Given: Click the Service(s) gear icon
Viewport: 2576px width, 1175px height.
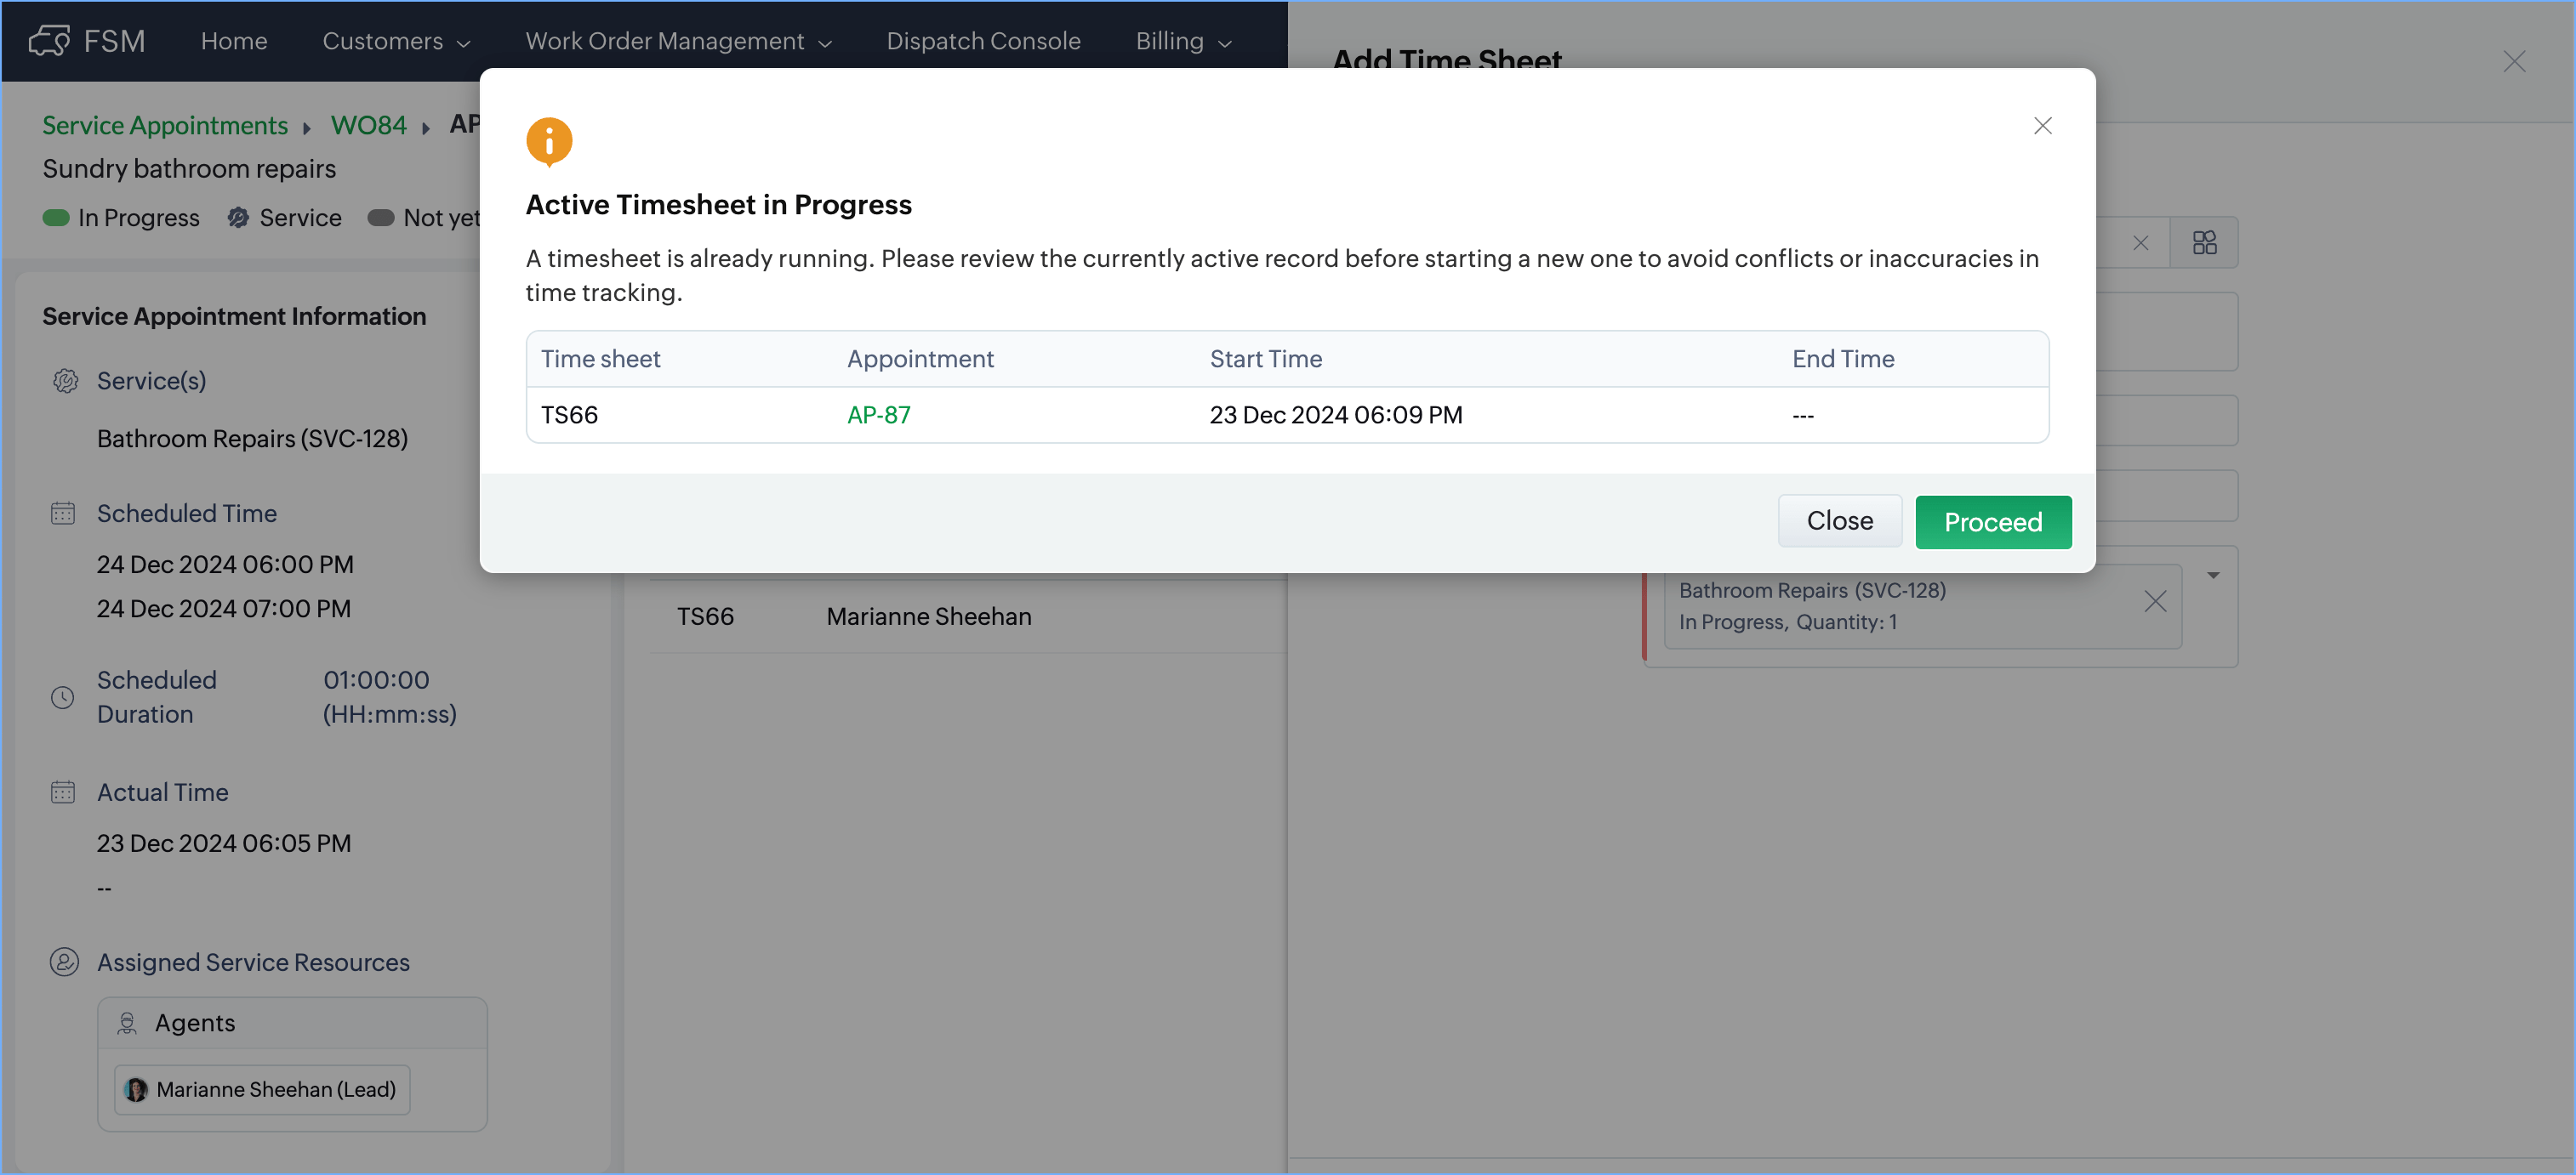Looking at the screenshot, I should 65,381.
